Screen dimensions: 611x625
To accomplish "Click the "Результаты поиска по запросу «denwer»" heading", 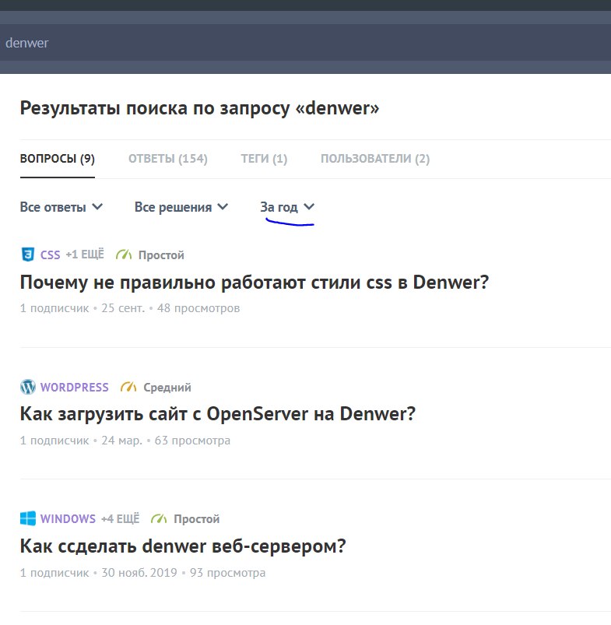I will point(200,108).
